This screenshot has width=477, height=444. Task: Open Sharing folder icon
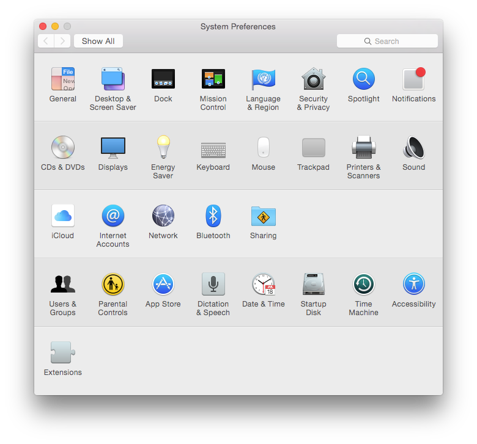click(264, 216)
